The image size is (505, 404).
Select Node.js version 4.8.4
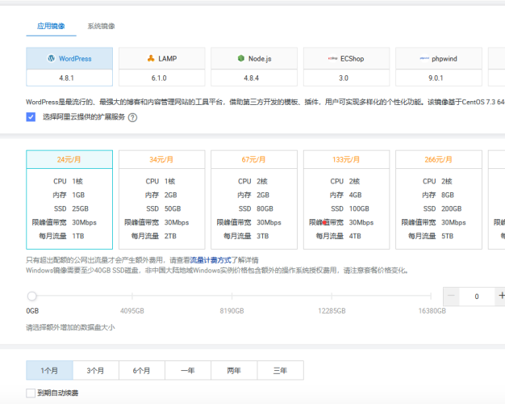point(254,78)
